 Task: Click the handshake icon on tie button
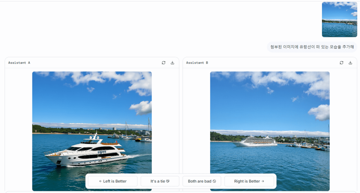(168, 181)
